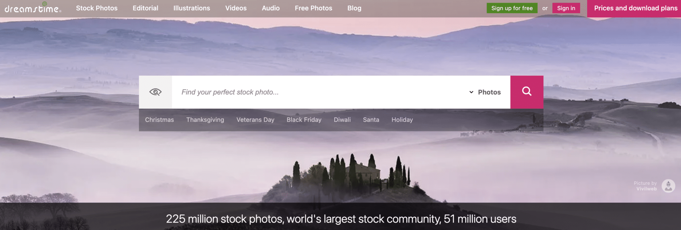Image resolution: width=681 pixels, height=230 pixels.
Task: Click Sign up for free button
Action: click(512, 8)
